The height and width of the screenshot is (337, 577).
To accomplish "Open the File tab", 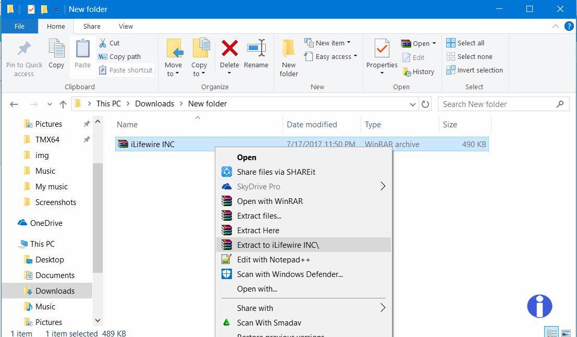I will tap(19, 26).
